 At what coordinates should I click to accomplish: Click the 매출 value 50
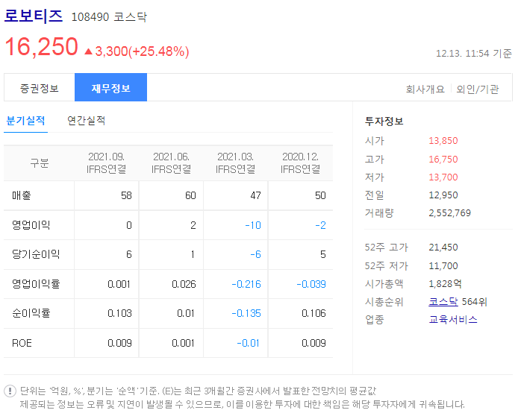[320, 195]
